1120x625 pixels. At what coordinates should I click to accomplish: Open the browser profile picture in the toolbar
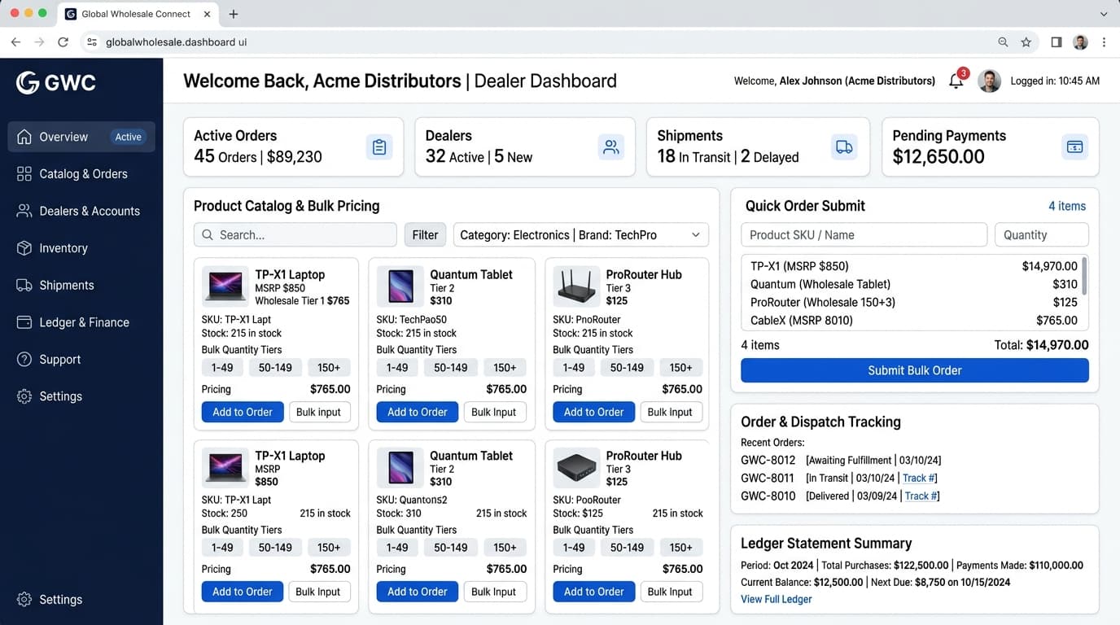click(x=1080, y=42)
